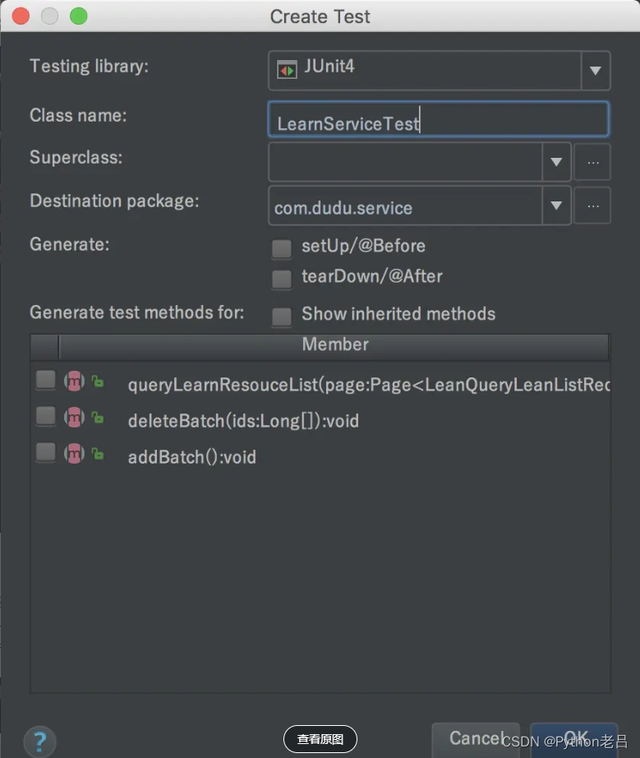Browse Destination package with ellipsis button

[592, 206]
